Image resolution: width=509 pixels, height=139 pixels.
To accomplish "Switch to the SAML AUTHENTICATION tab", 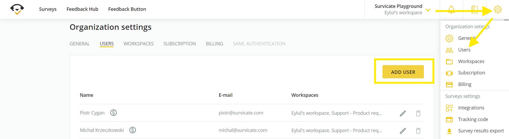I will (x=259, y=44).
